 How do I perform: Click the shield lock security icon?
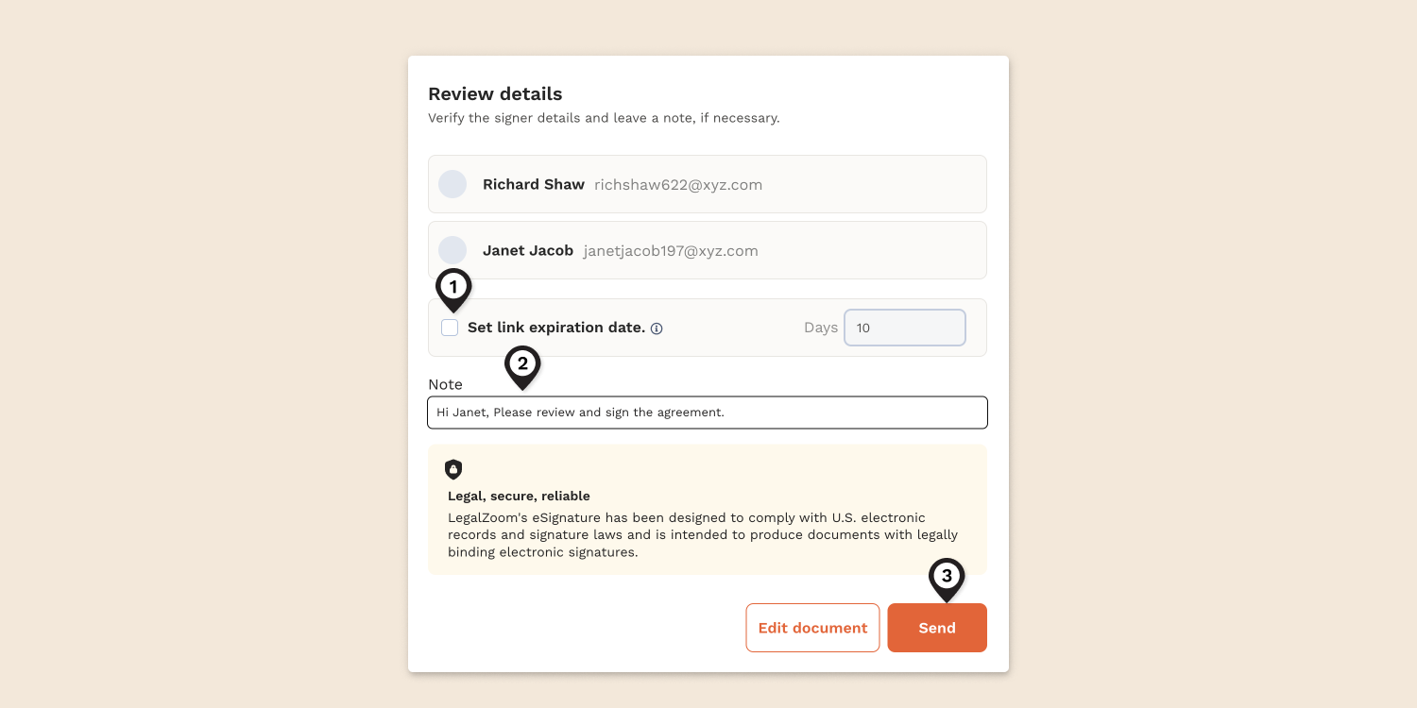tap(453, 469)
